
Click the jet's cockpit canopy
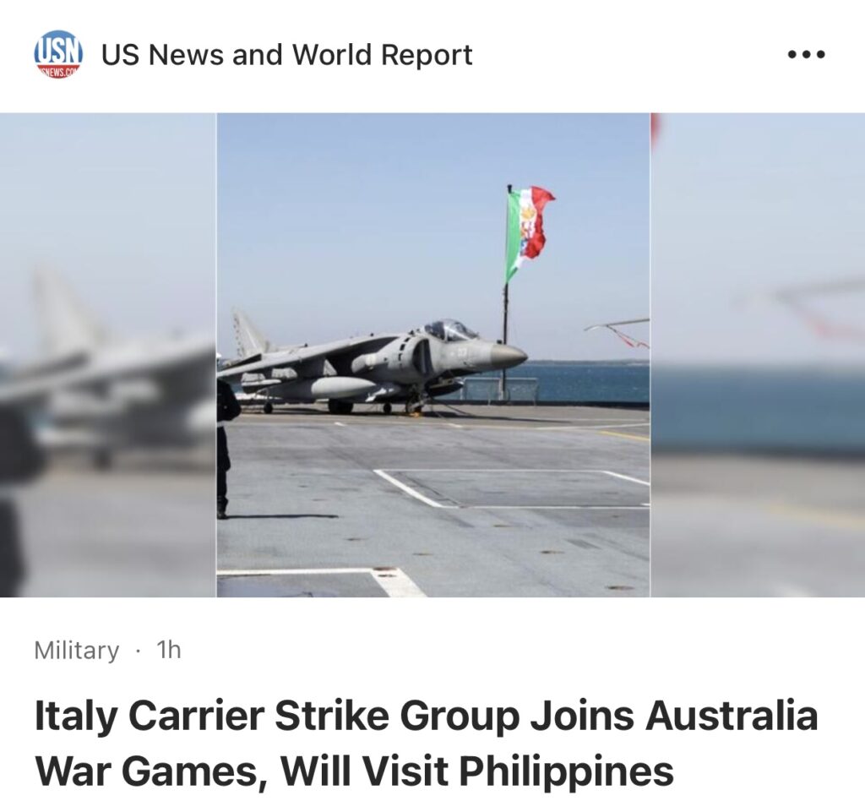click(449, 330)
